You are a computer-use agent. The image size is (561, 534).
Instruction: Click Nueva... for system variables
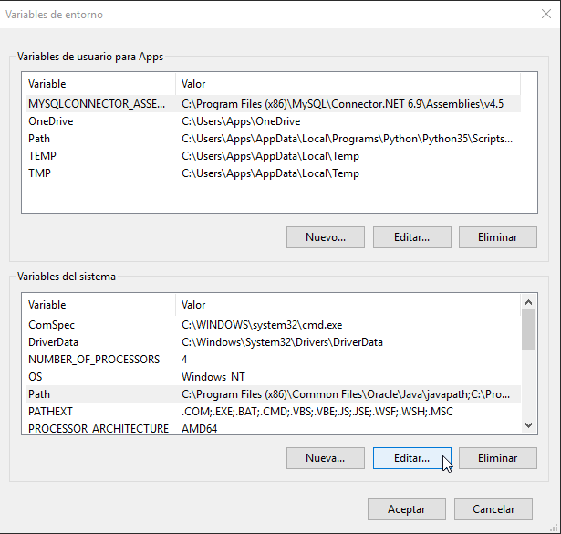(326, 458)
